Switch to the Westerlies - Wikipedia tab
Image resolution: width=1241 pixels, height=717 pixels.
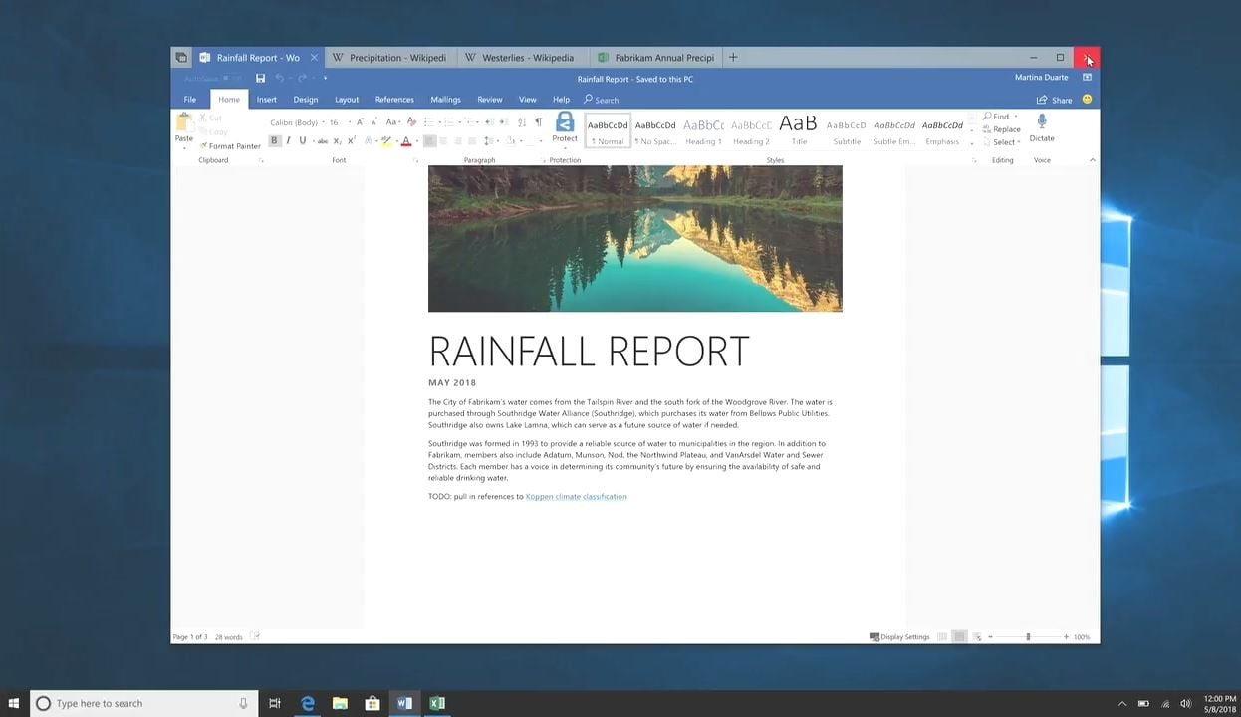pos(522,58)
